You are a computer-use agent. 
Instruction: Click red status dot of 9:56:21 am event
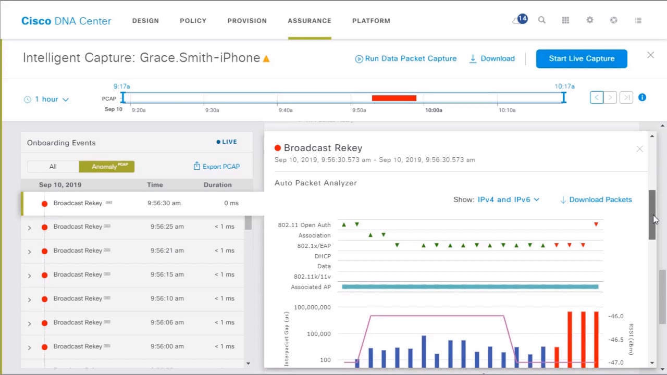coord(44,251)
